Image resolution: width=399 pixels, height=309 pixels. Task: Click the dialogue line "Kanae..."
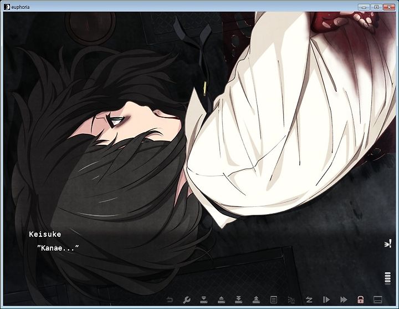coord(58,248)
